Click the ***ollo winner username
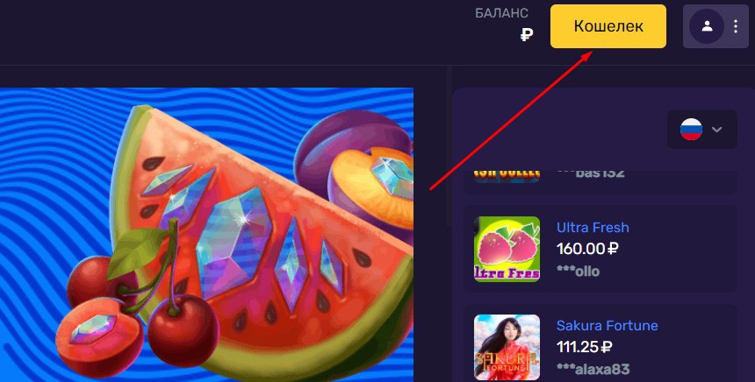This screenshot has height=382, width=755. [578, 271]
